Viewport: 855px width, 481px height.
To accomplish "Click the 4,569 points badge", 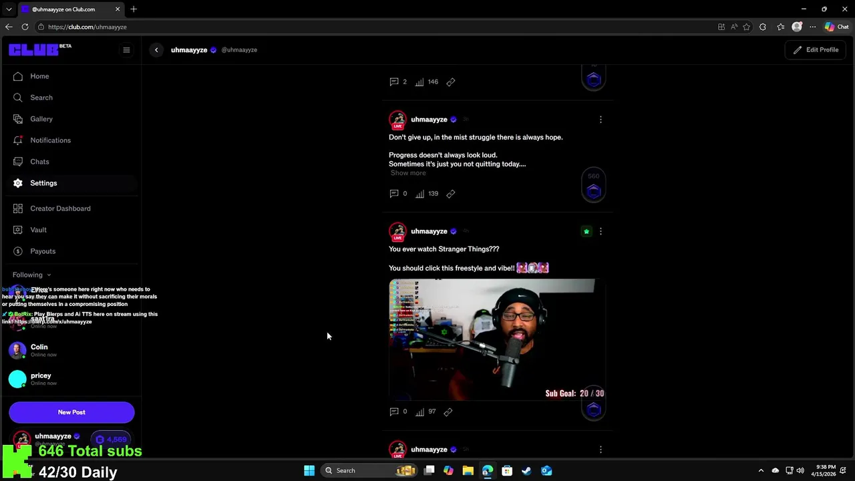I will [111, 439].
